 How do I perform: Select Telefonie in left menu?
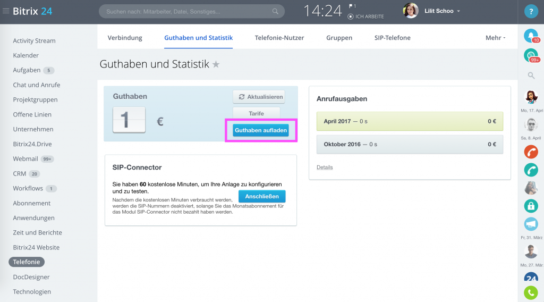(x=27, y=262)
